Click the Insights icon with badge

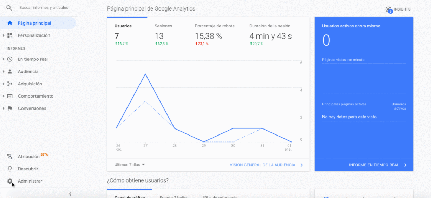(x=388, y=9)
